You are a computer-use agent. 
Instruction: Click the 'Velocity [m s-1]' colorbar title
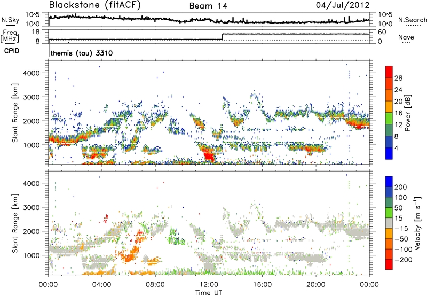417,223
